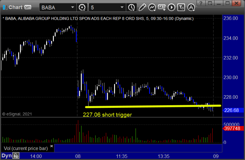This screenshot has height=160, width=245.
Task: Edit the BABA symbol field
Action: coord(58,7)
